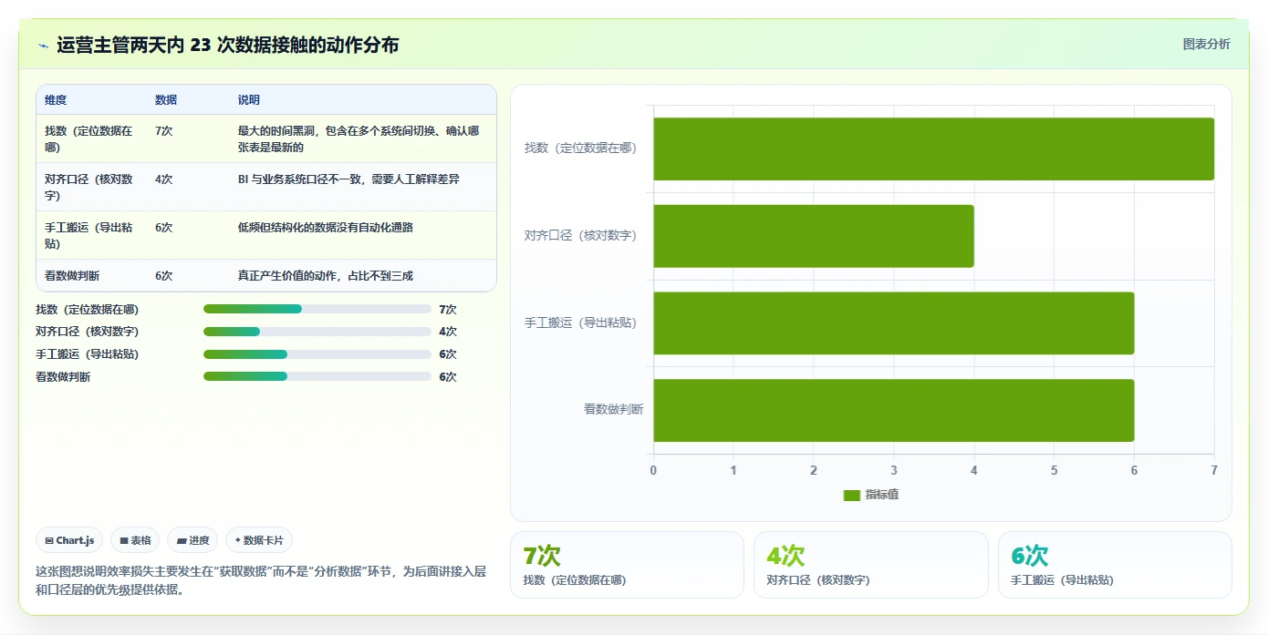Click the blue lightning icon beside the title
1268x635 pixels.
43,46
